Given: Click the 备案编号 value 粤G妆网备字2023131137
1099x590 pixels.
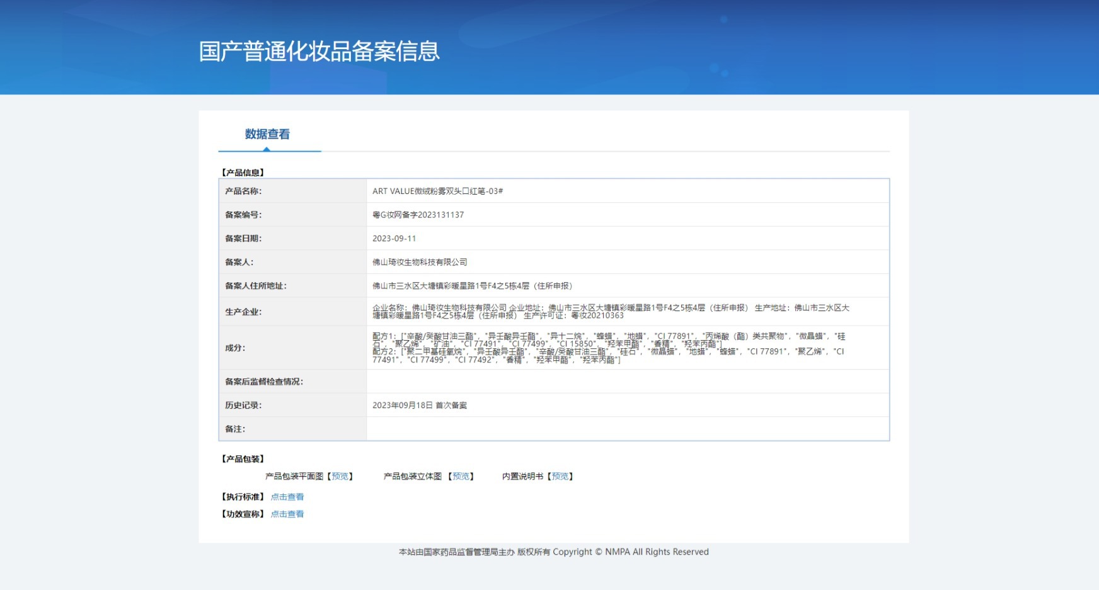Looking at the screenshot, I should click(418, 215).
